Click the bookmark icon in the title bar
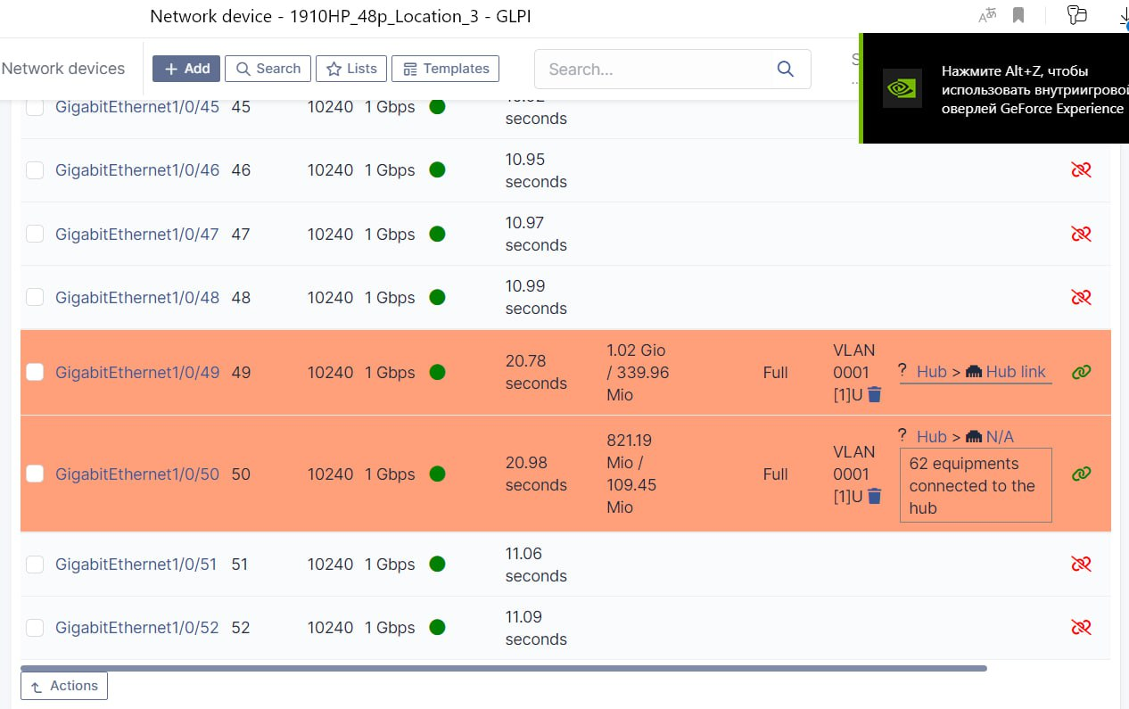Screen dimensions: 1129x709 [1018, 15]
